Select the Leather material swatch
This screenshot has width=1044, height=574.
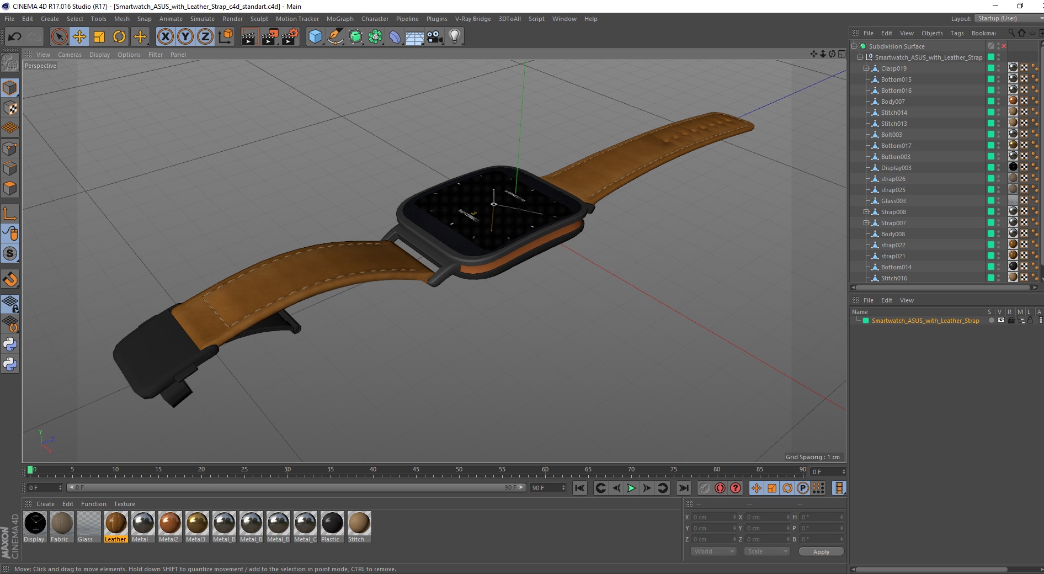point(116,527)
